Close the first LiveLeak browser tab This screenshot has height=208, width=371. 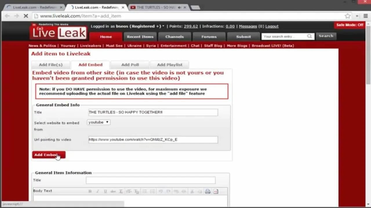click(x=61, y=8)
